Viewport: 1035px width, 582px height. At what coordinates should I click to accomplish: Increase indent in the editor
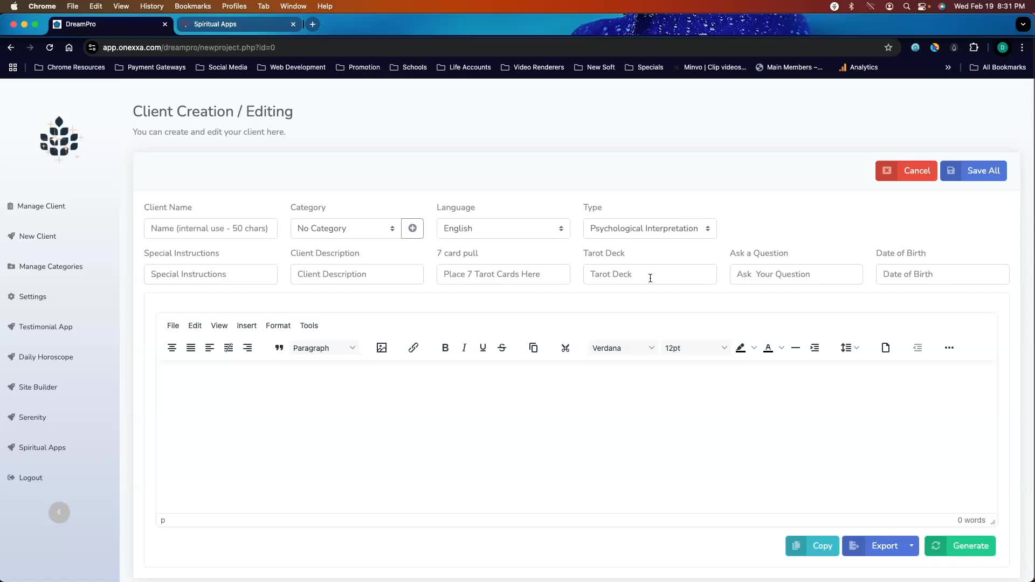click(x=815, y=348)
